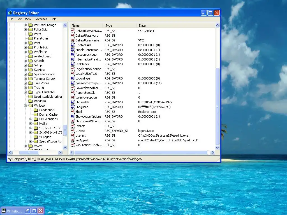
Task: Expand the SpecialAccounts subkey
Action: pos(31,141)
